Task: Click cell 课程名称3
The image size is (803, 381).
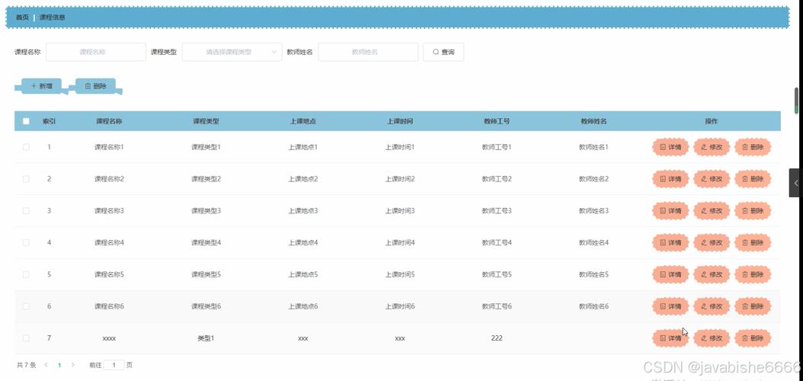Action: coord(109,210)
